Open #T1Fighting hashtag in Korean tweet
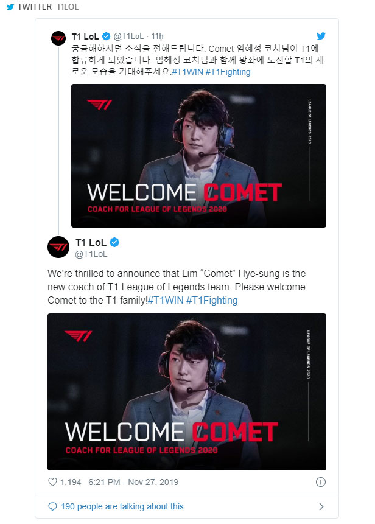This screenshot has height=524, width=375. click(228, 72)
